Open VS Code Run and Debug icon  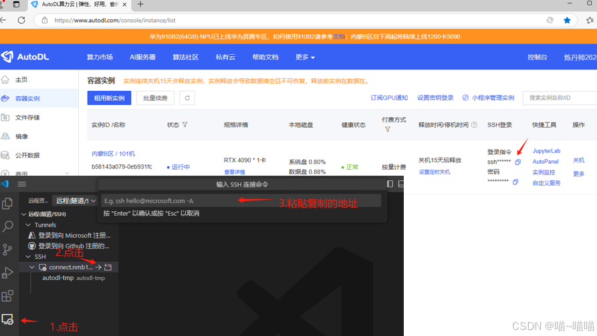(7, 273)
